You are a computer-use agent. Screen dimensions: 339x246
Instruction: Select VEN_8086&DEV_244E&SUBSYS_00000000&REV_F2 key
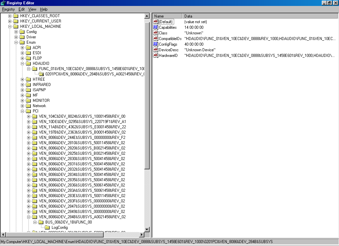pyautogui.click(x=82, y=138)
